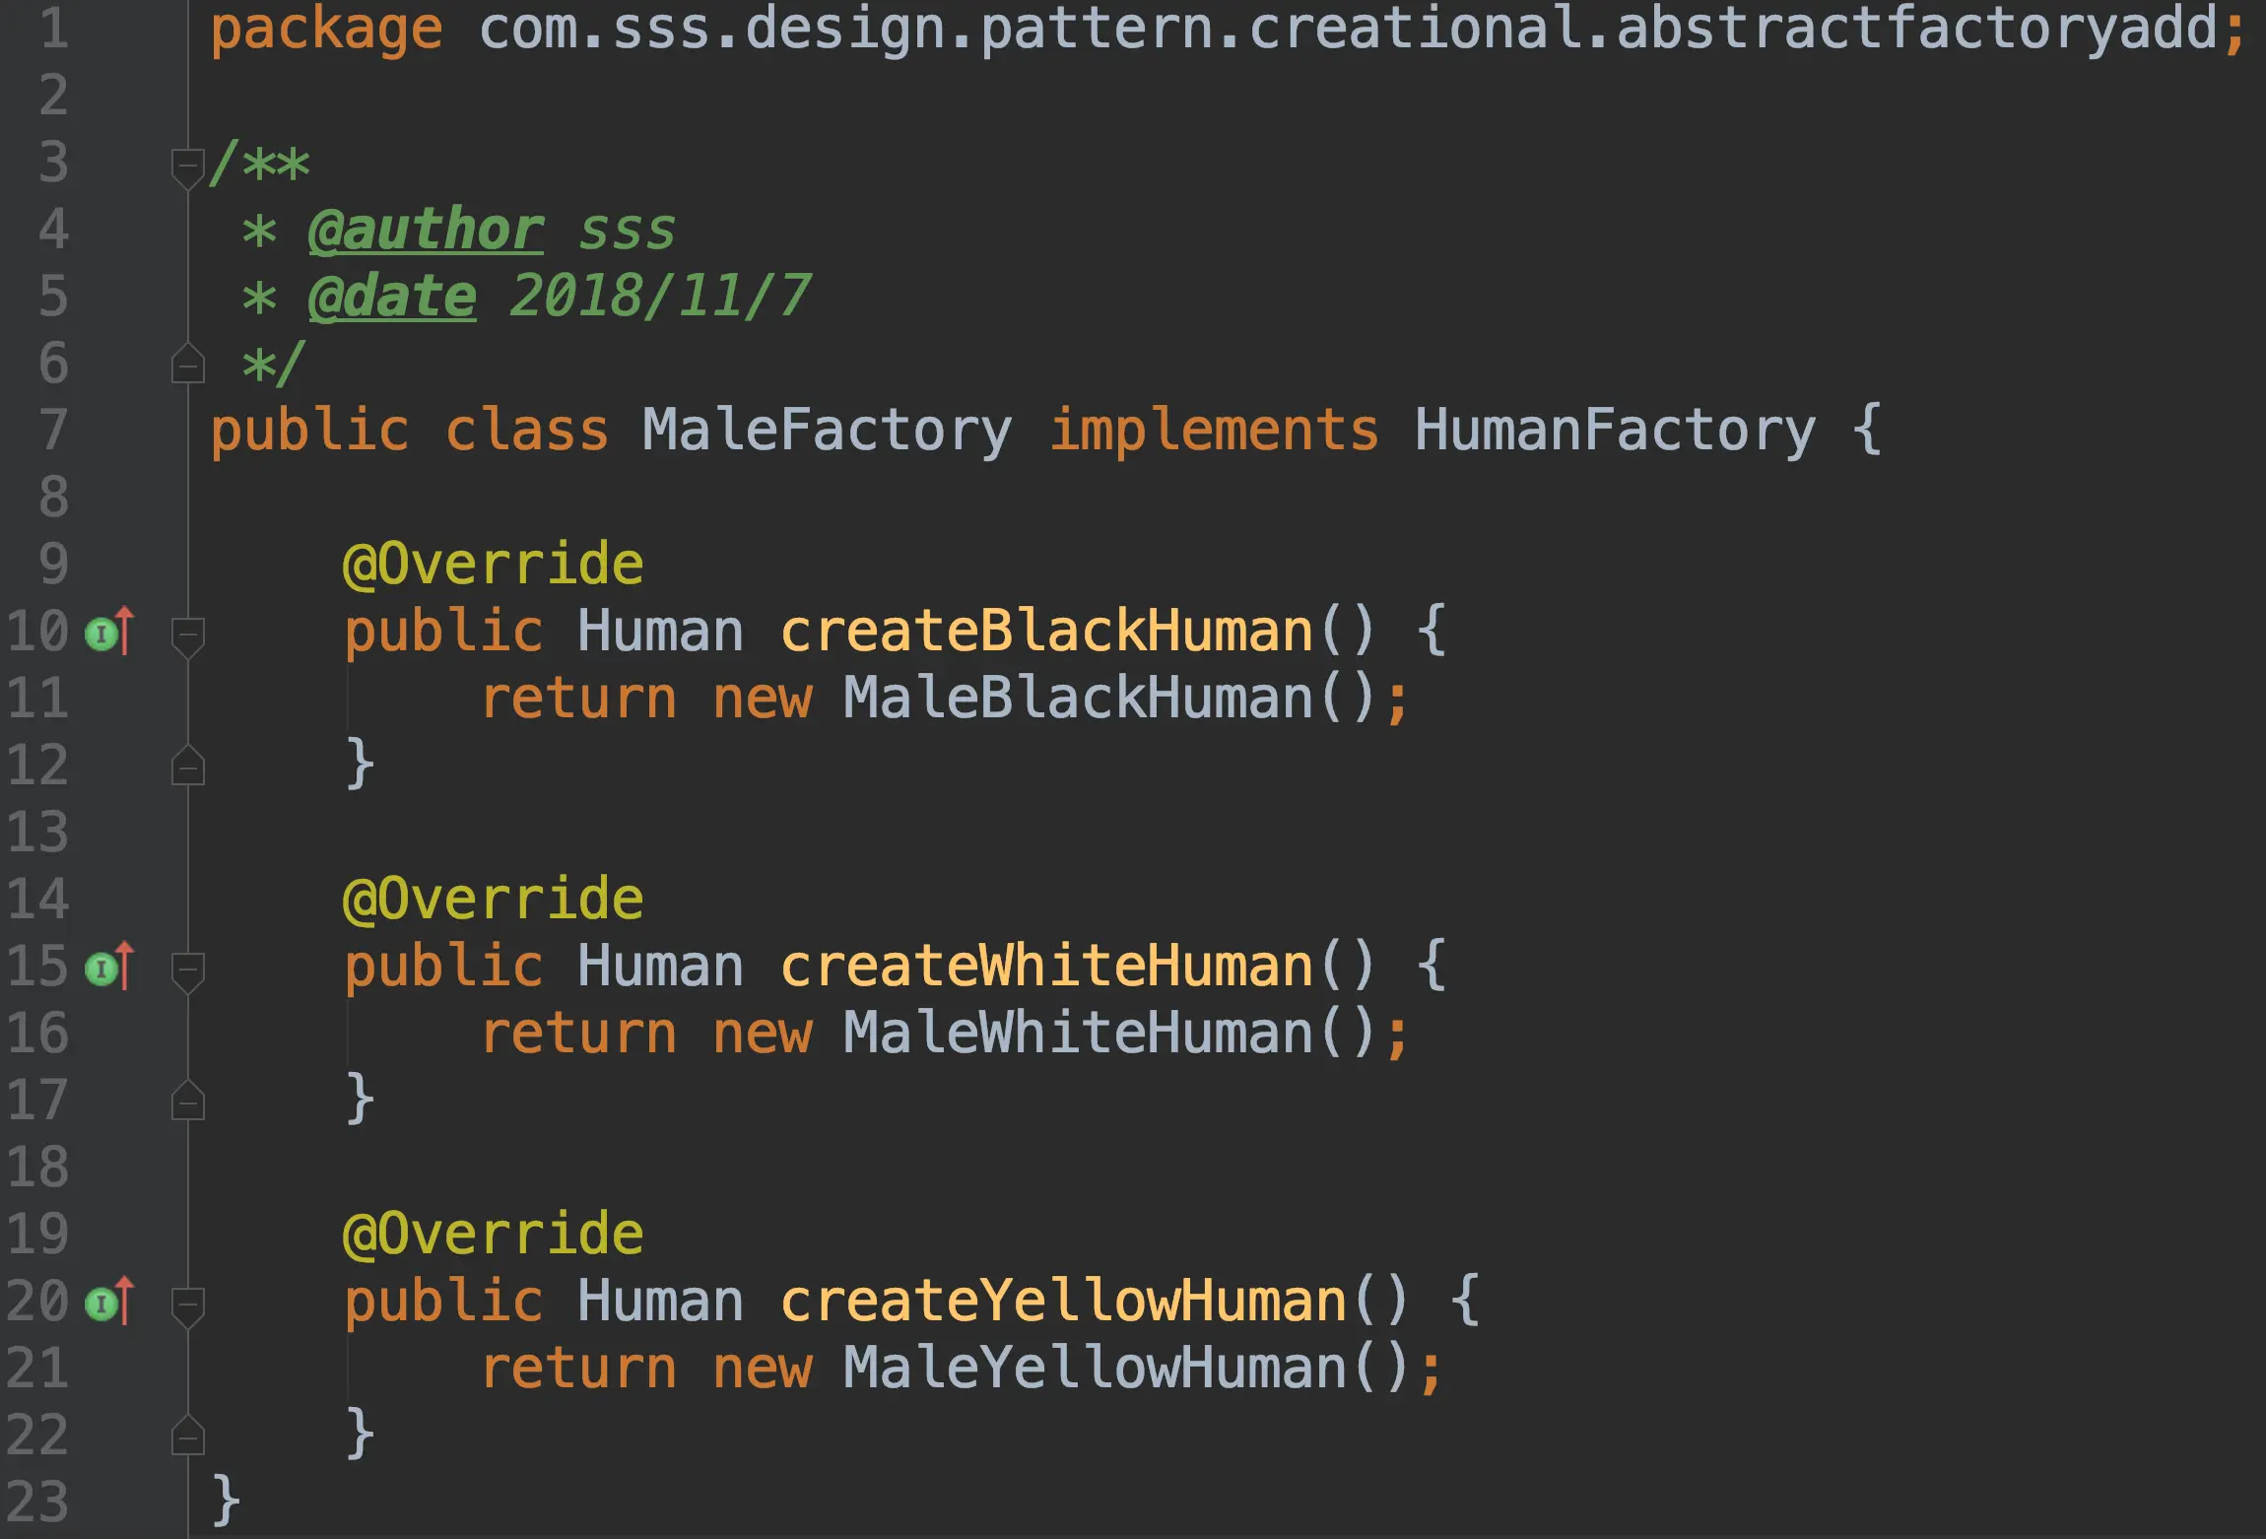This screenshot has height=1539, width=2266.
Task: Click the HumanFactory interface name
Action: (1614, 432)
